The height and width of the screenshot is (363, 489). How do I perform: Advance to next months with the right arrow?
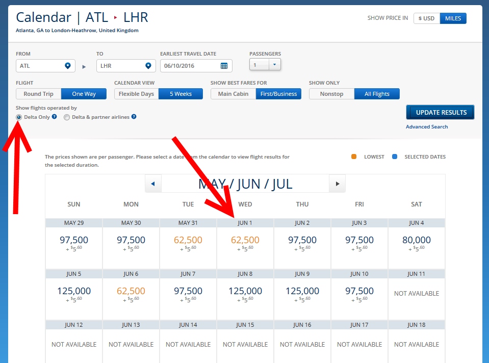[x=337, y=183]
